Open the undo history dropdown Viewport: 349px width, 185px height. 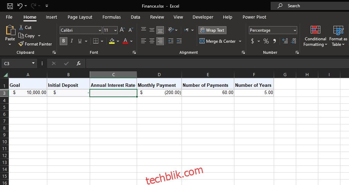coord(26,6)
